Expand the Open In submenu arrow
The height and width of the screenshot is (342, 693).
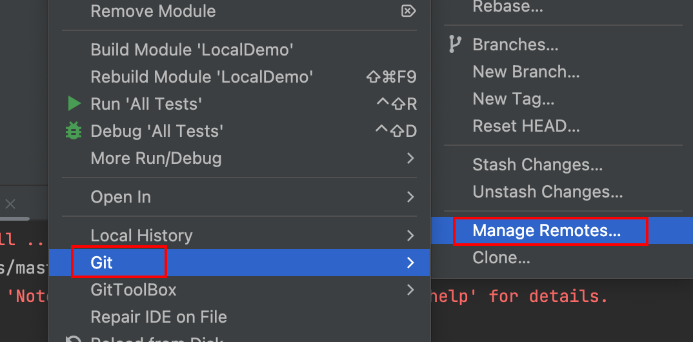coord(410,197)
